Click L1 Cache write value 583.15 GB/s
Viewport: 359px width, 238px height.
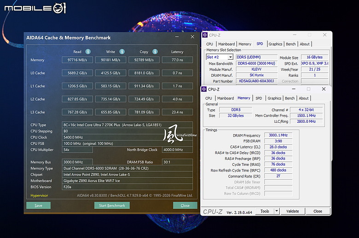coord(110,86)
